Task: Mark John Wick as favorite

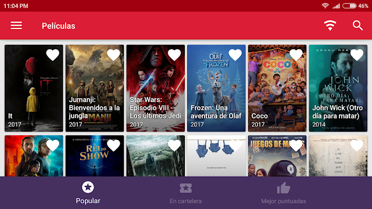Action: (357, 55)
